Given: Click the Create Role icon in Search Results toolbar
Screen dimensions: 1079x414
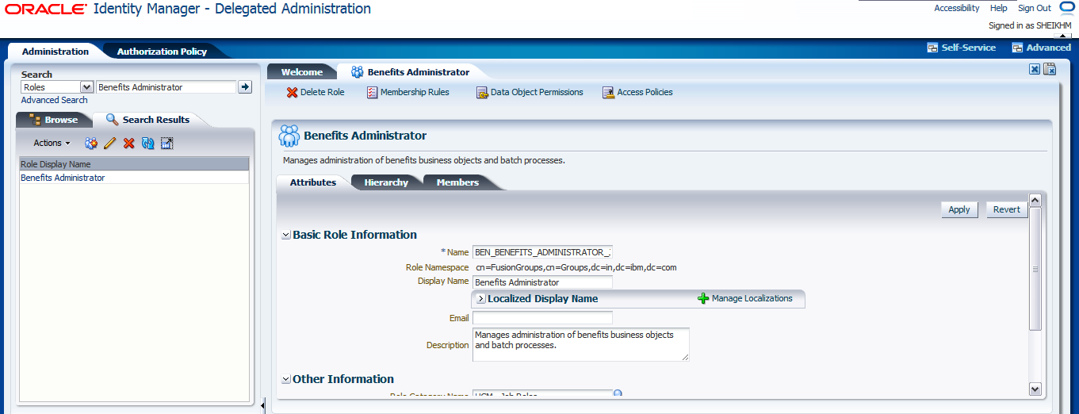Looking at the screenshot, I should (x=91, y=143).
